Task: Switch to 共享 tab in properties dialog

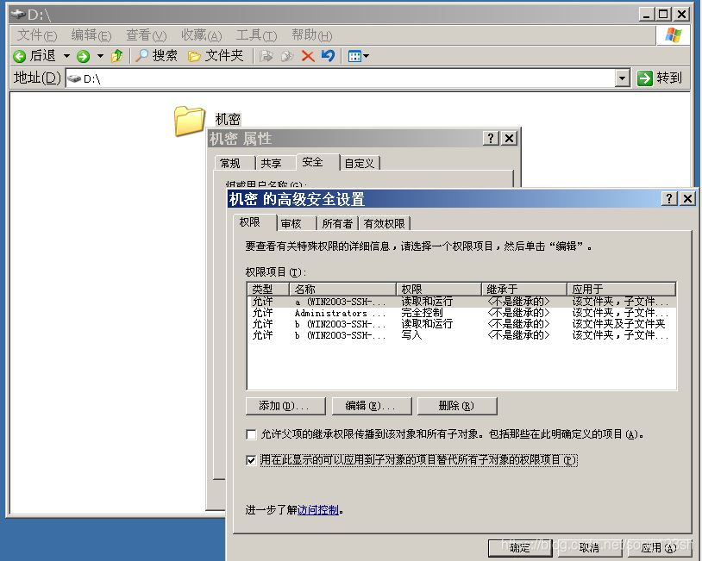Action: [275, 163]
